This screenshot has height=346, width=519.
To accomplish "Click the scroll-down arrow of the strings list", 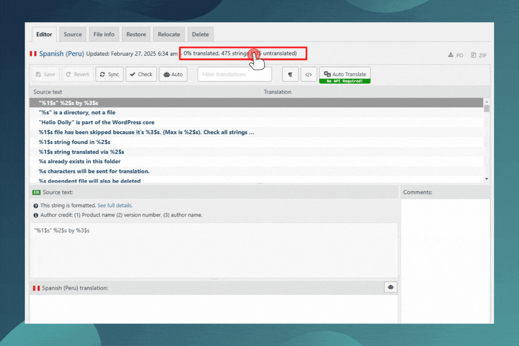I will point(486,179).
